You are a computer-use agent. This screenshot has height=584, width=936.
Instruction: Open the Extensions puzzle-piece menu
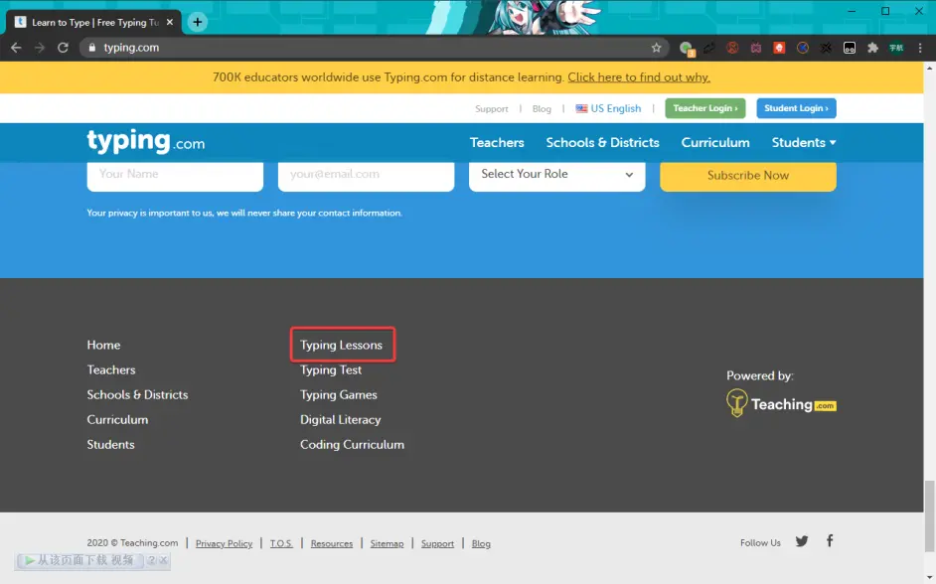pyautogui.click(x=872, y=48)
